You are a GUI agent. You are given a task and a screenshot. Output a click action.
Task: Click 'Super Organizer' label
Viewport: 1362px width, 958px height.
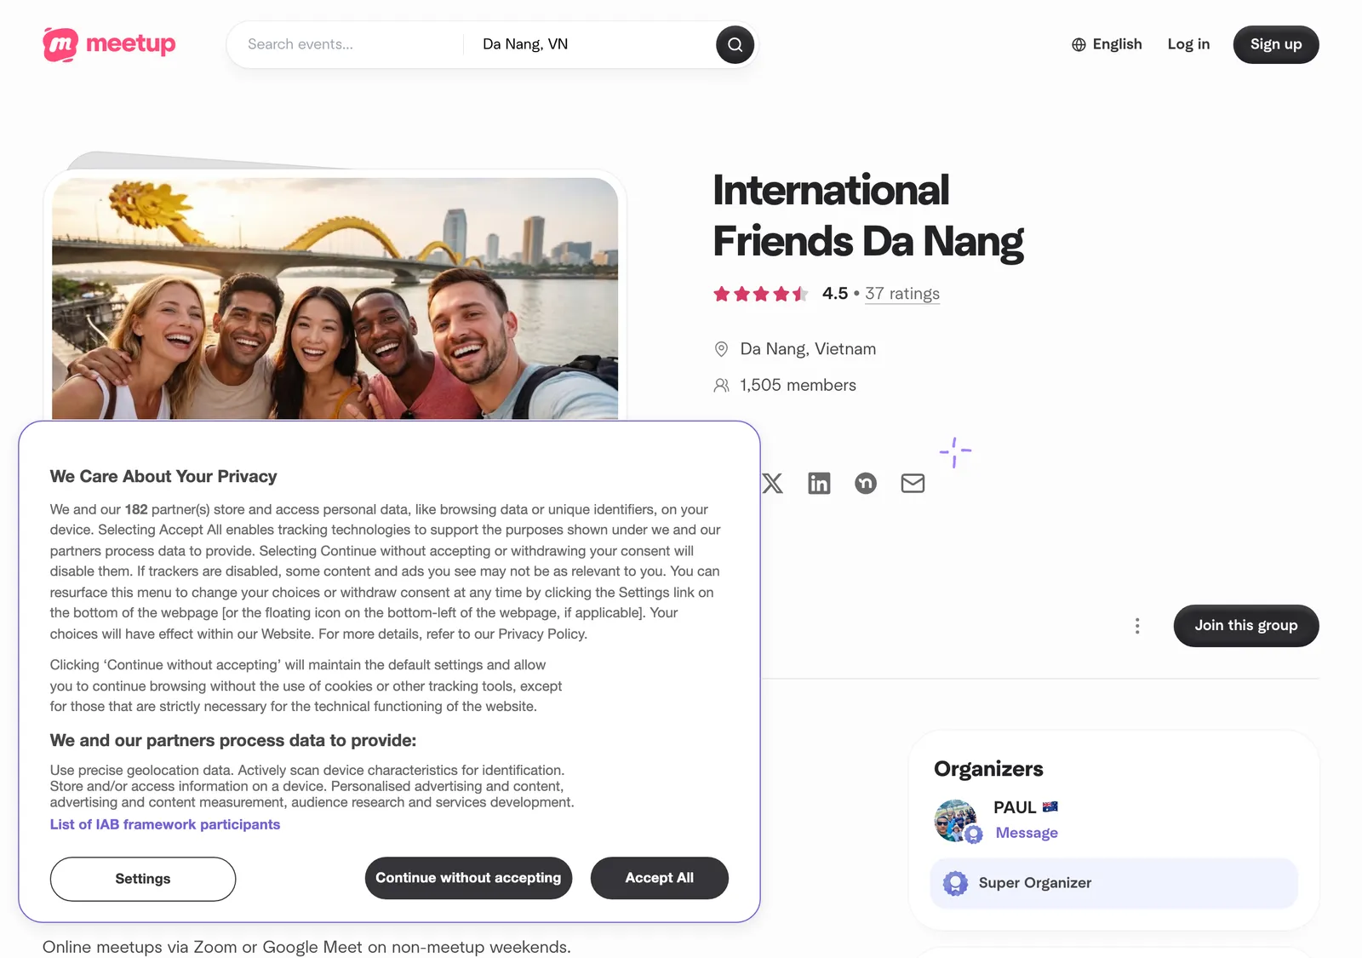pos(1035,883)
